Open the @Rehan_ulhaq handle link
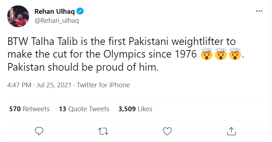This screenshot has width=272, height=142. (x=57, y=21)
